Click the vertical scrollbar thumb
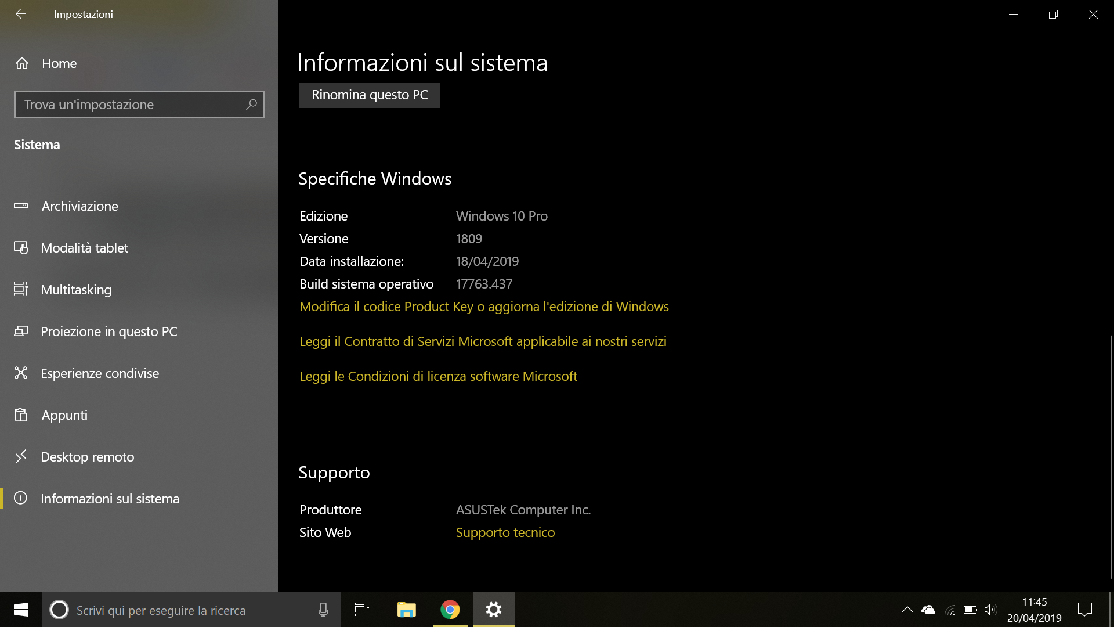The height and width of the screenshot is (627, 1114). point(1111,457)
